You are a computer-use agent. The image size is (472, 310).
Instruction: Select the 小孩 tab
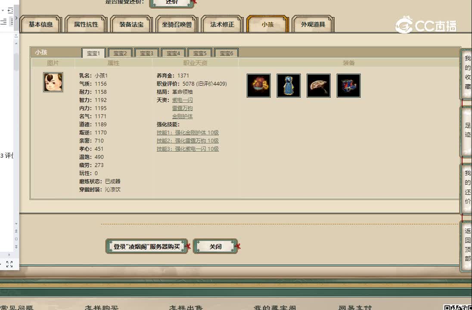pos(267,25)
